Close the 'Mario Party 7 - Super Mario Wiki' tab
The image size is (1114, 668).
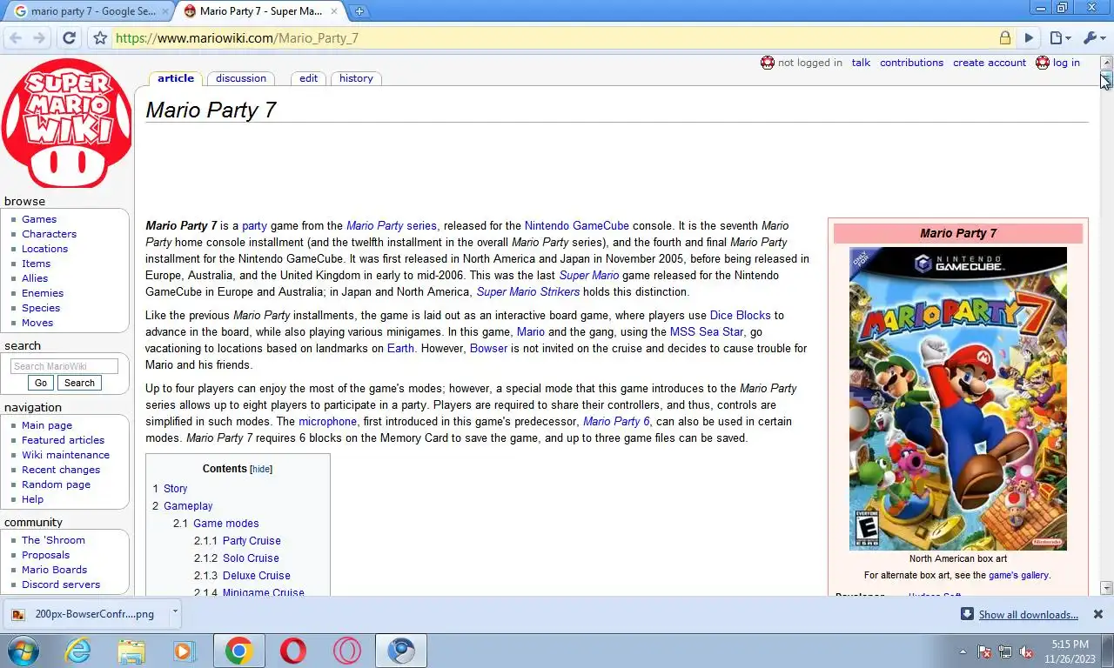(x=334, y=11)
